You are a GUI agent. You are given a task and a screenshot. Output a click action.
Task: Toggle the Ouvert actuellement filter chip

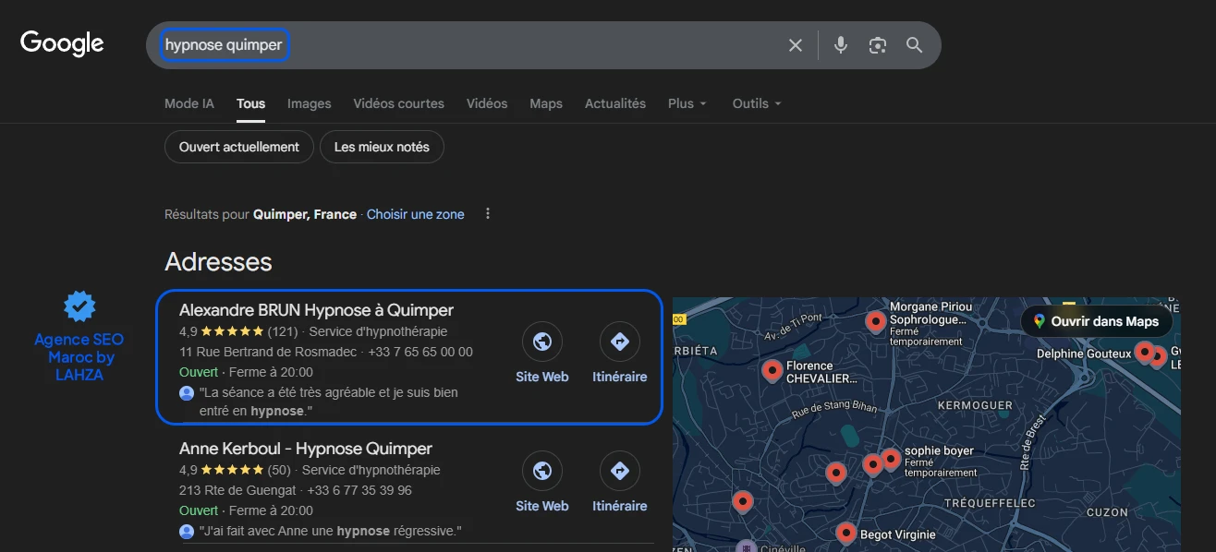(239, 147)
